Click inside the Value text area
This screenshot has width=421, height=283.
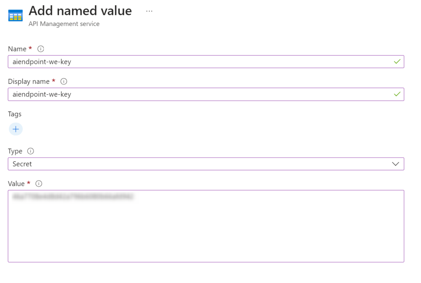(x=206, y=230)
